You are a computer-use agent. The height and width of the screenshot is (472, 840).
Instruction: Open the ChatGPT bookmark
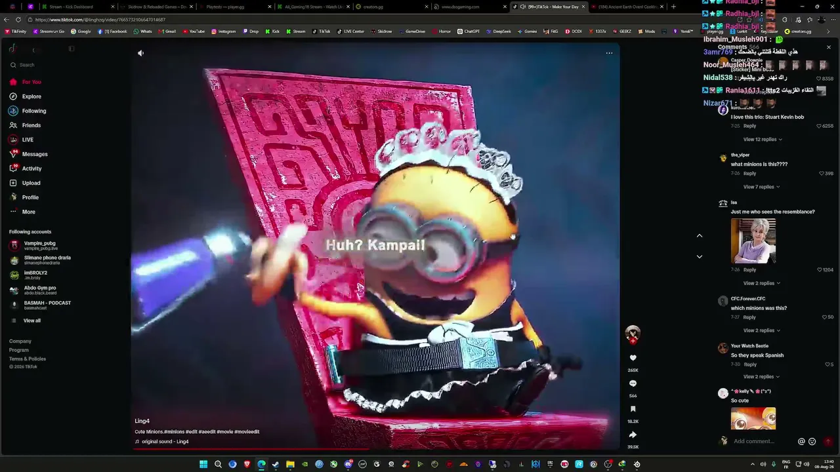pyautogui.click(x=469, y=31)
